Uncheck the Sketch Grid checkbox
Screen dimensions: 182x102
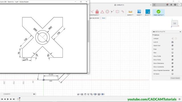(173, 46)
